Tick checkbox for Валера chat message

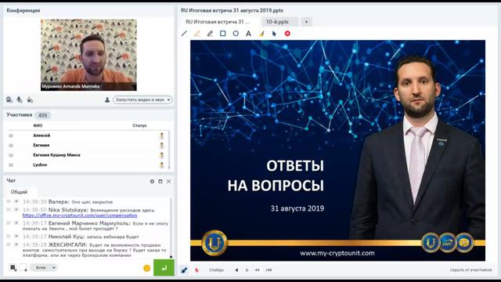coord(9,201)
